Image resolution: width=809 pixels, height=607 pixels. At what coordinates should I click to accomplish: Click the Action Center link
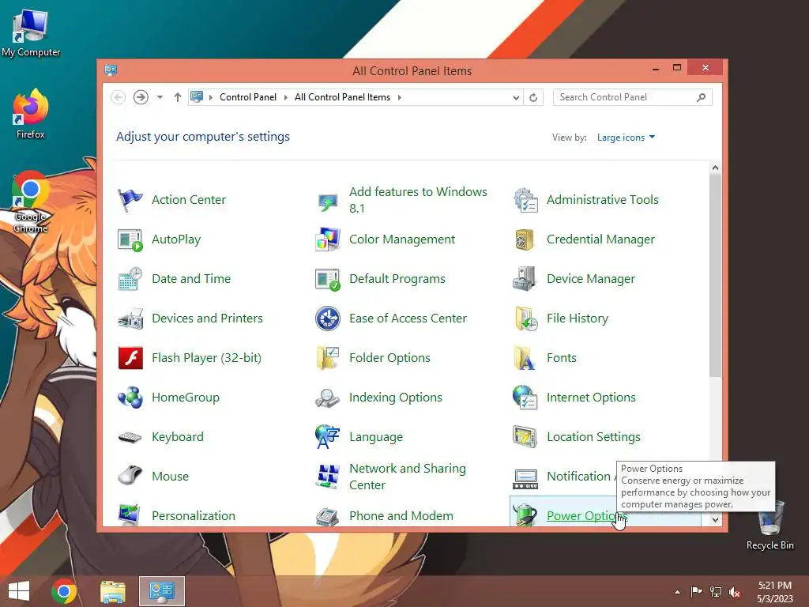tap(189, 200)
